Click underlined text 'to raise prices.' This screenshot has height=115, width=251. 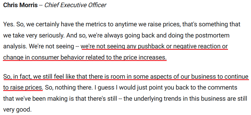point(23,88)
